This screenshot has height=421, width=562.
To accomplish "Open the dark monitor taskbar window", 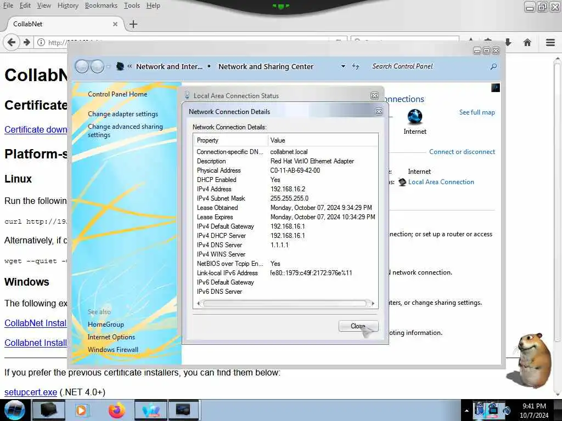I will [183, 410].
